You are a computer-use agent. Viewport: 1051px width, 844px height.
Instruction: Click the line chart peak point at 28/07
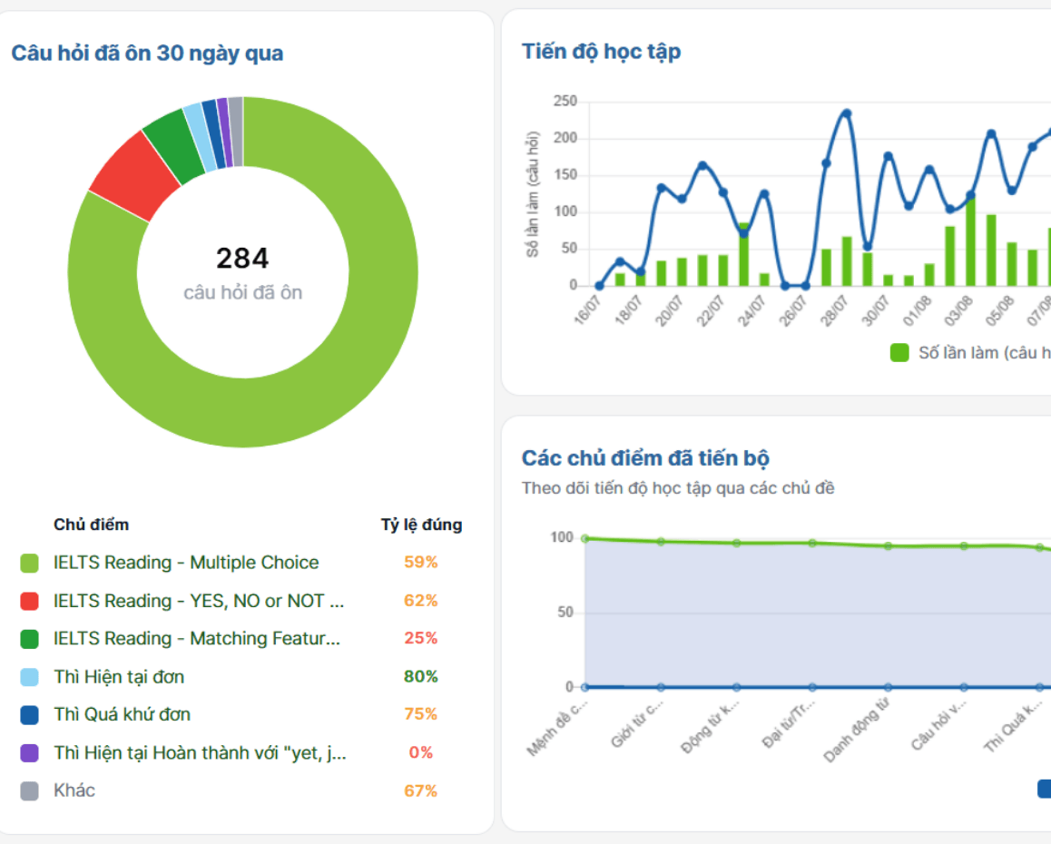847,114
